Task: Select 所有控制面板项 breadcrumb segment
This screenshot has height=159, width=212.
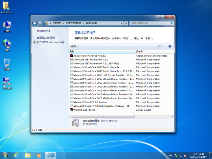Action: [x=74, y=23]
